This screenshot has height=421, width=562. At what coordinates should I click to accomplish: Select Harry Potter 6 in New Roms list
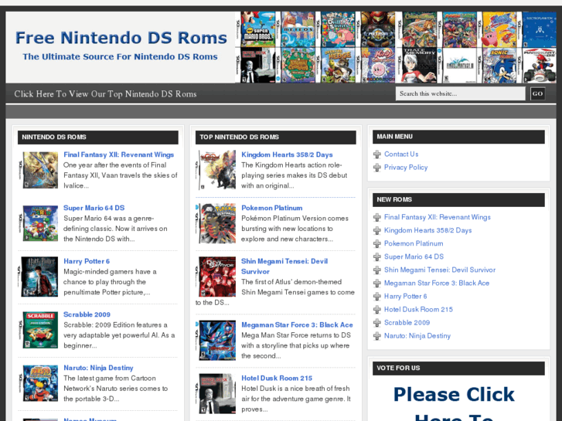(x=405, y=297)
